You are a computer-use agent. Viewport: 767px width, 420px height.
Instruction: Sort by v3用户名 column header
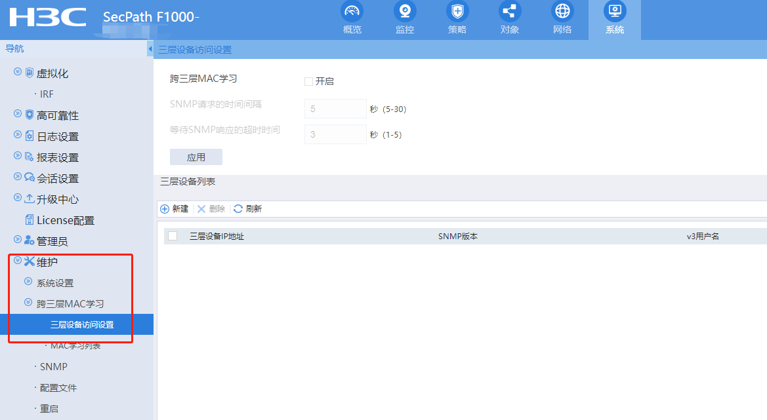tap(703, 237)
